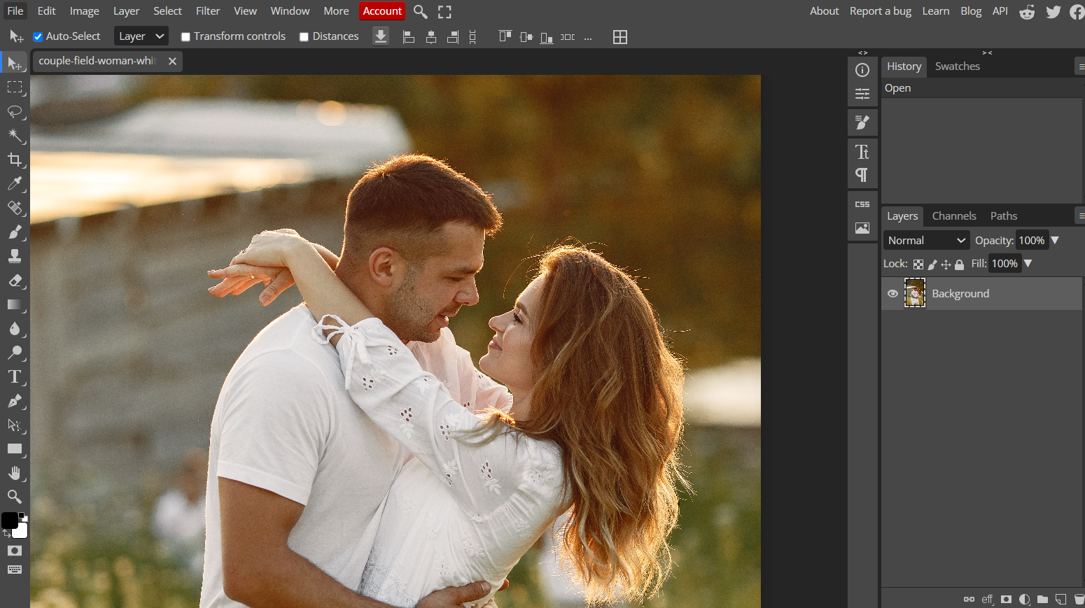Create a new layer
1085x608 pixels.
(x=1060, y=600)
